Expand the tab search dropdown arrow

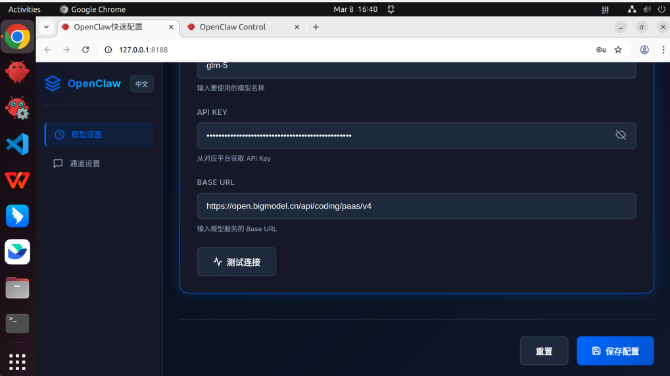(46, 27)
